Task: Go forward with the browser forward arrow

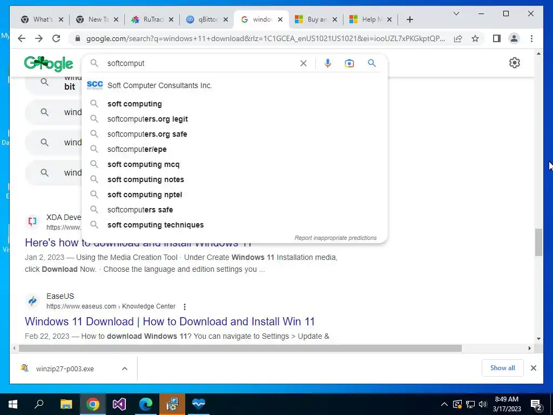Action: tap(39, 38)
